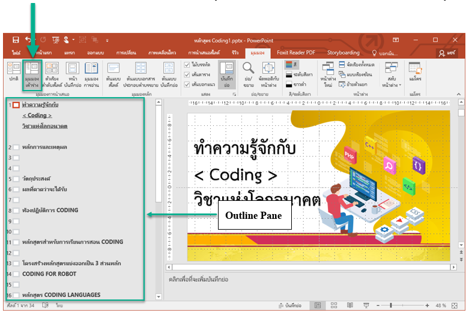
Task: Open Switch Windows (สลับหน้าต่าง) dropdown
Action: (392, 75)
